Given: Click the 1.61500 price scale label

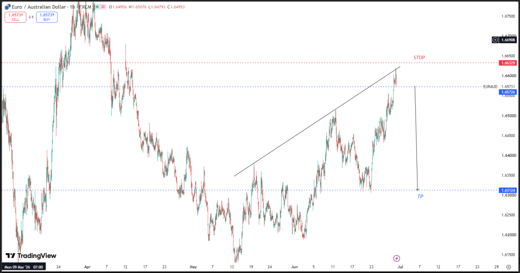Looking at the screenshot, I should pyautogui.click(x=508, y=255).
